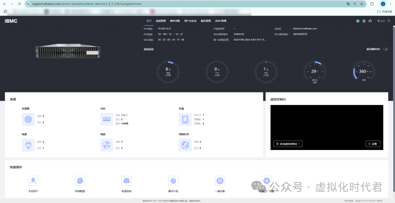
Task: Click the browser address bar URL
Action: coord(87,4)
